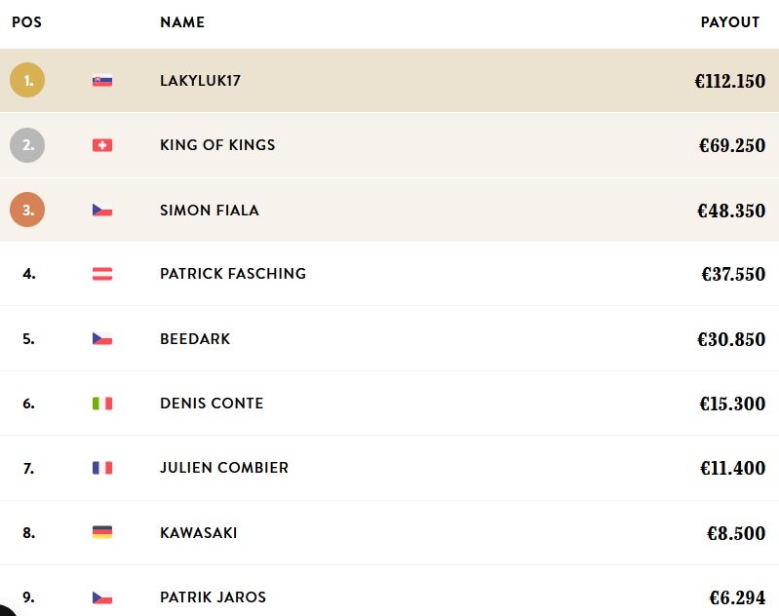This screenshot has height=616, width=779.
Task: Click the silver second place medal badge
Action: [27, 145]
